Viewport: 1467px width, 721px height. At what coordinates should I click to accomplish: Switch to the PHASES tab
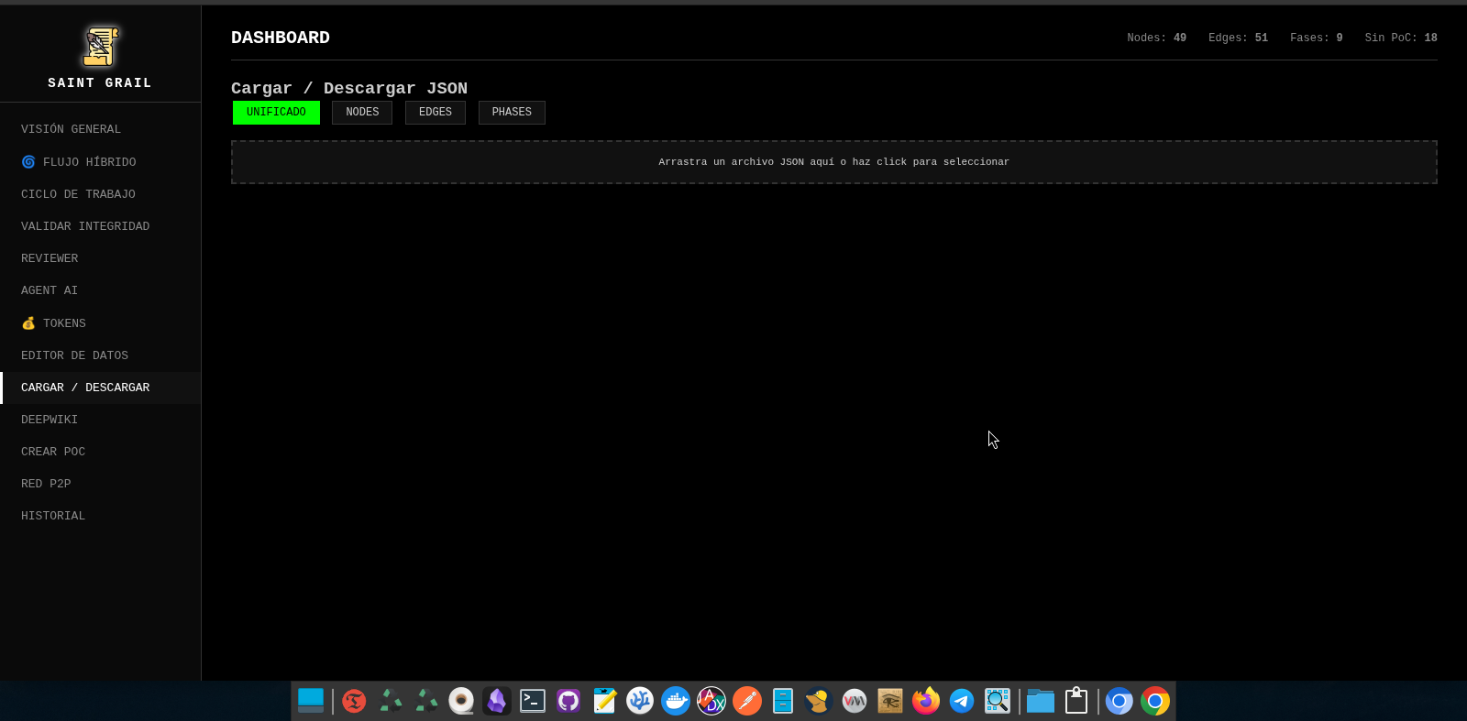click(x=512, y=113)
